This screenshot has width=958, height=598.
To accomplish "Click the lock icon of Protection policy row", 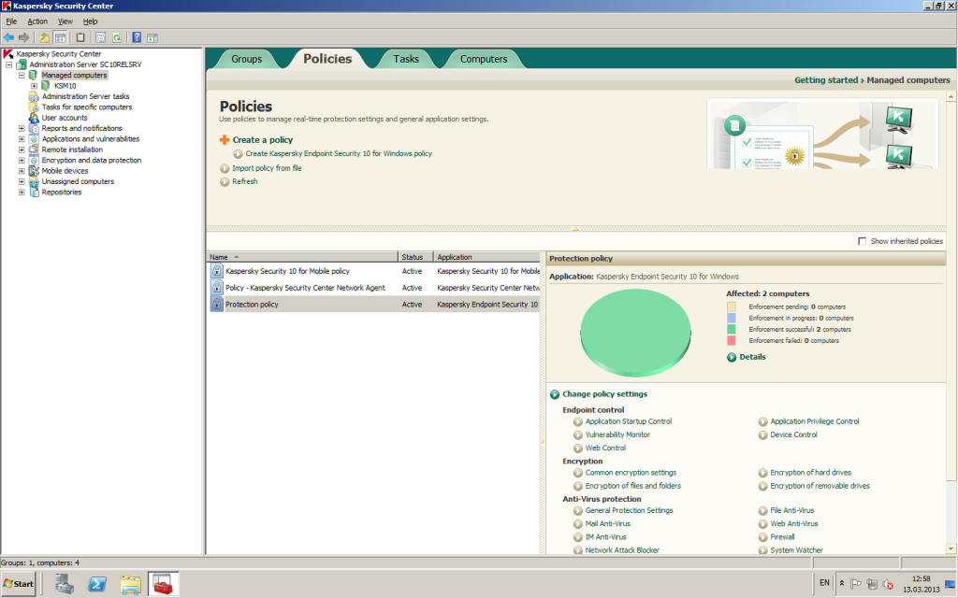I will click(x=216, y=304).
